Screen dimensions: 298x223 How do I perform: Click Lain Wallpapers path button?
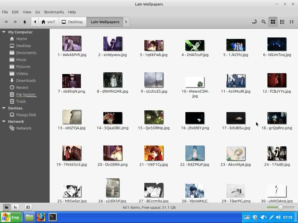(x=105, y=22)
